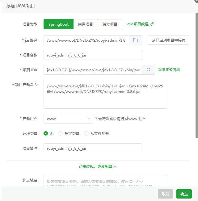
Task: Confirm with the 确定 button
Action: tap(184, 194)
